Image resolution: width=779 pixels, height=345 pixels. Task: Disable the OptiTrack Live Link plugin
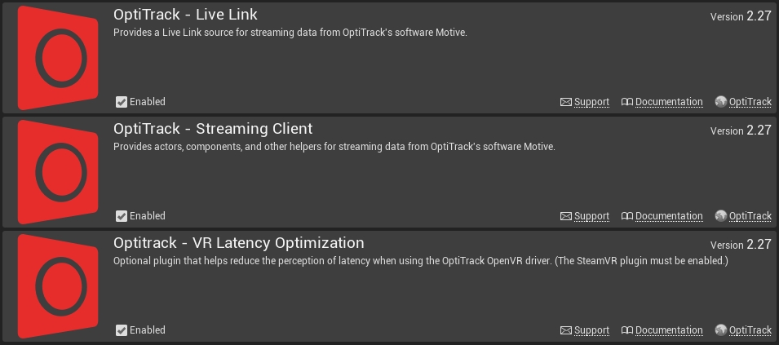(x=122, y=102)
